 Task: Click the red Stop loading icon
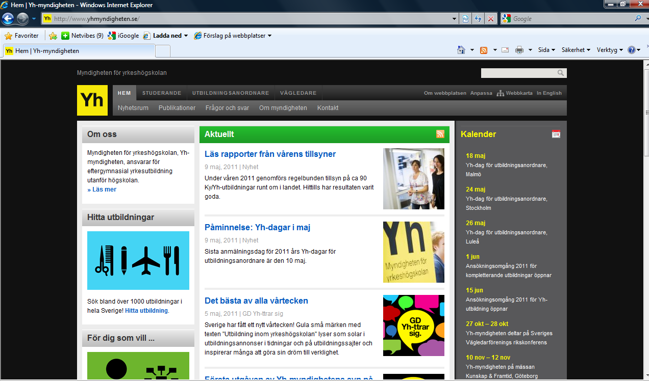[x=491, y=19]
